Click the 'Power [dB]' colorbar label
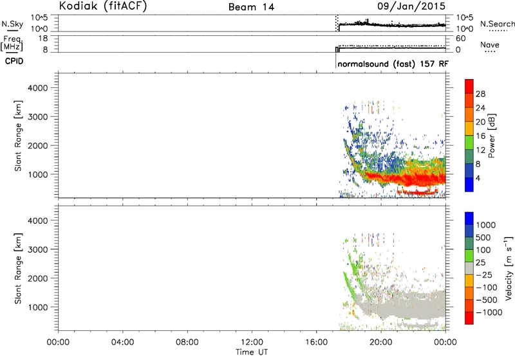The height and width of the screenshot is (356, 515). [x=491, y=136]
